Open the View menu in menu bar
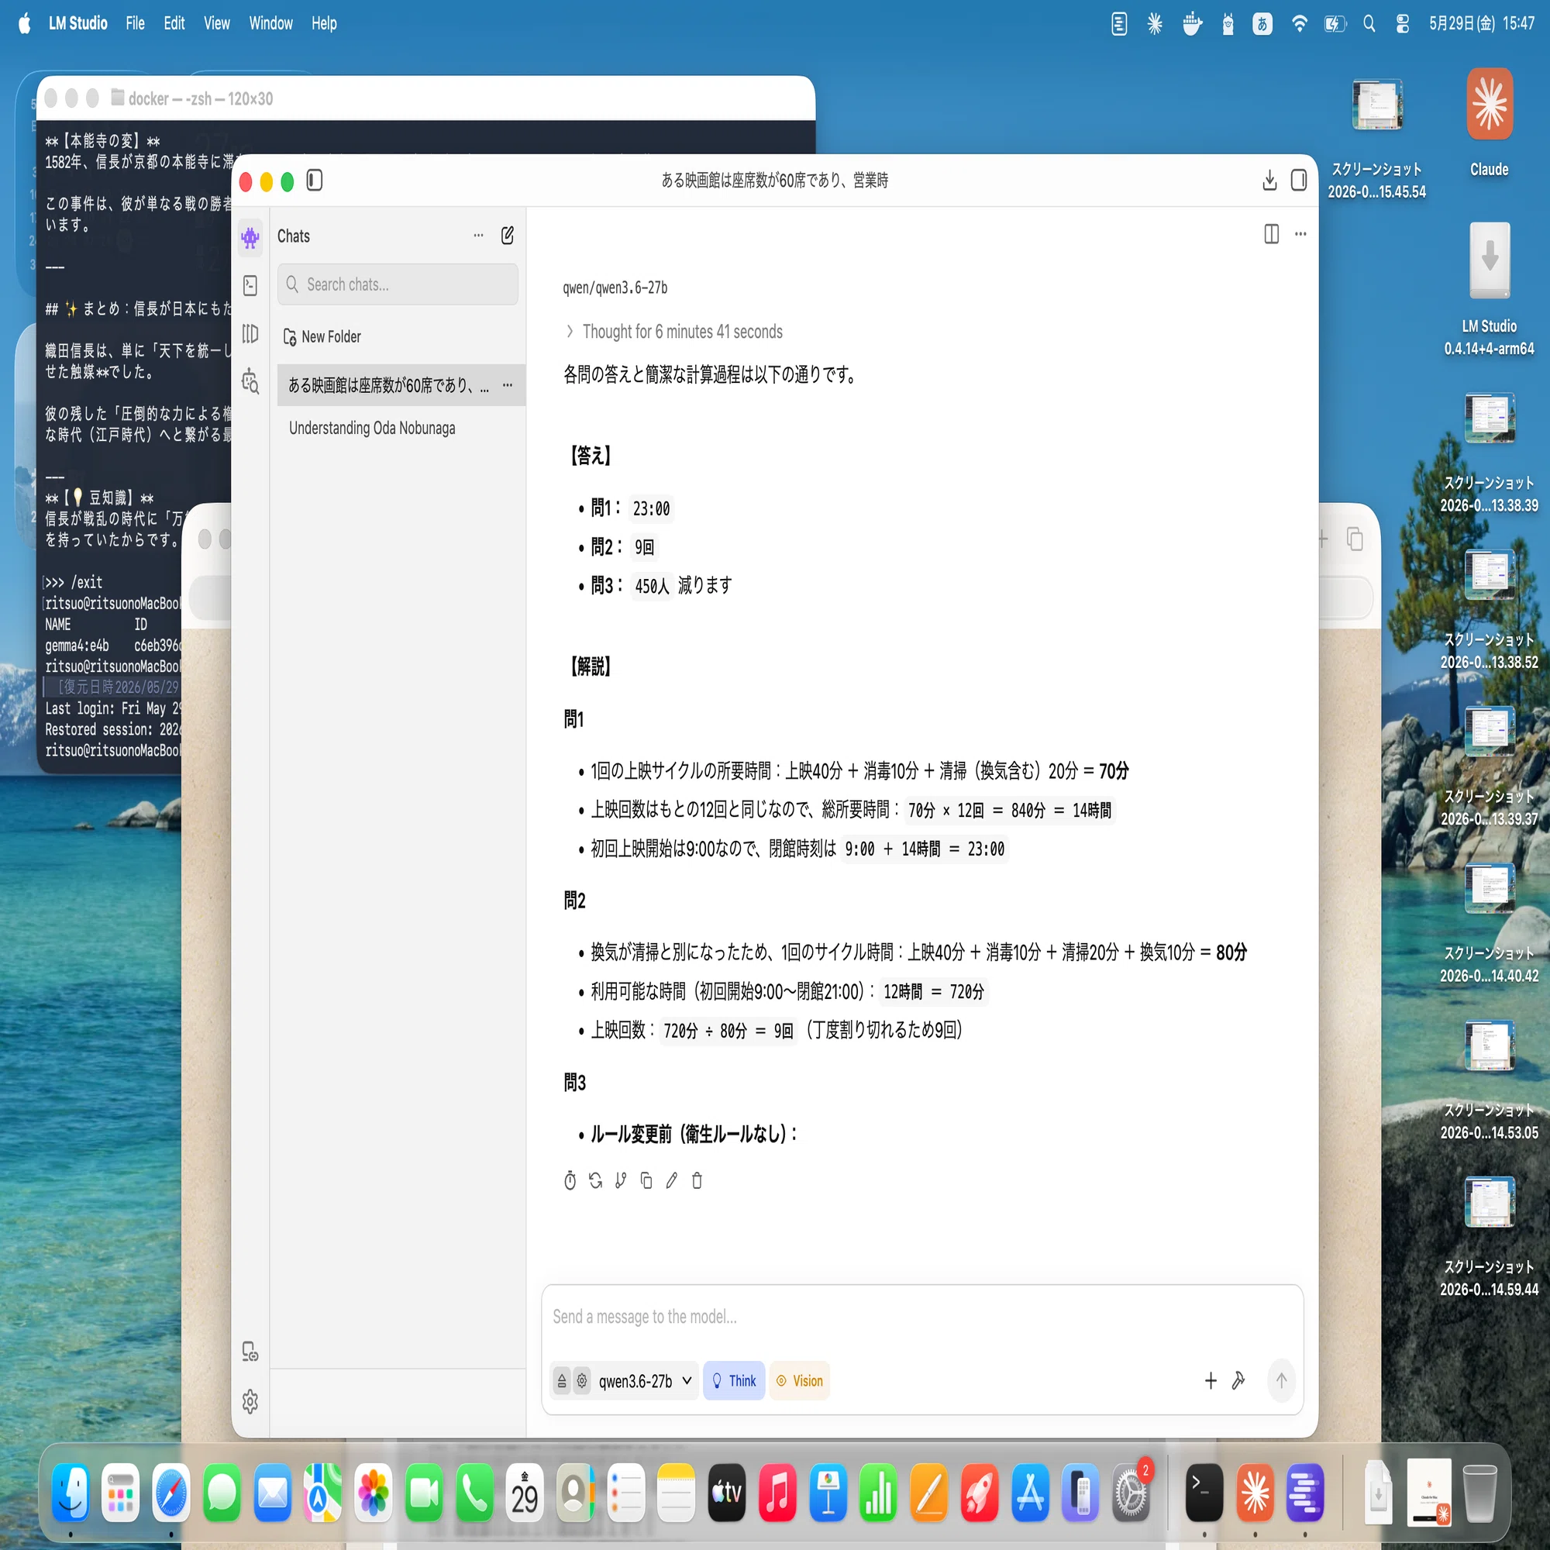 (x=217, y=23)
